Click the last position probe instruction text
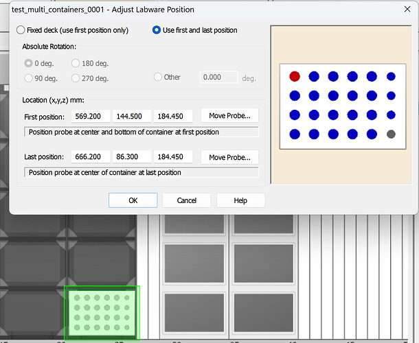 (x=105, y=172)
